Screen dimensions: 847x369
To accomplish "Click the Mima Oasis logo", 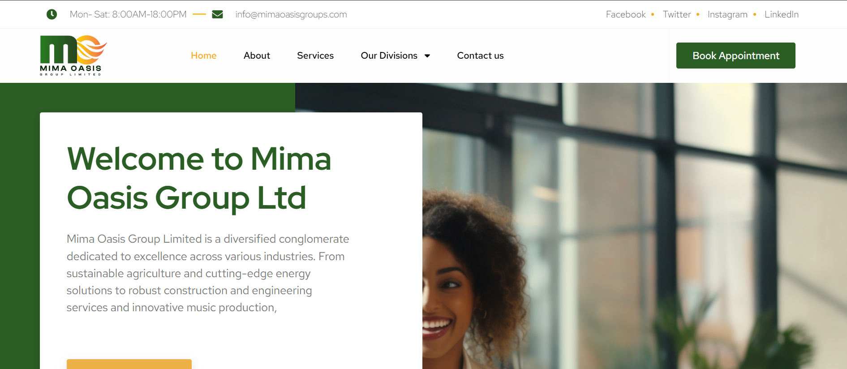I will point(73,56).
